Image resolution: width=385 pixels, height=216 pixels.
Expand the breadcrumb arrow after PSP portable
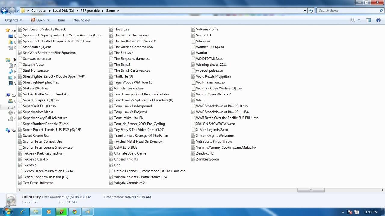click(x=103, y=11)
